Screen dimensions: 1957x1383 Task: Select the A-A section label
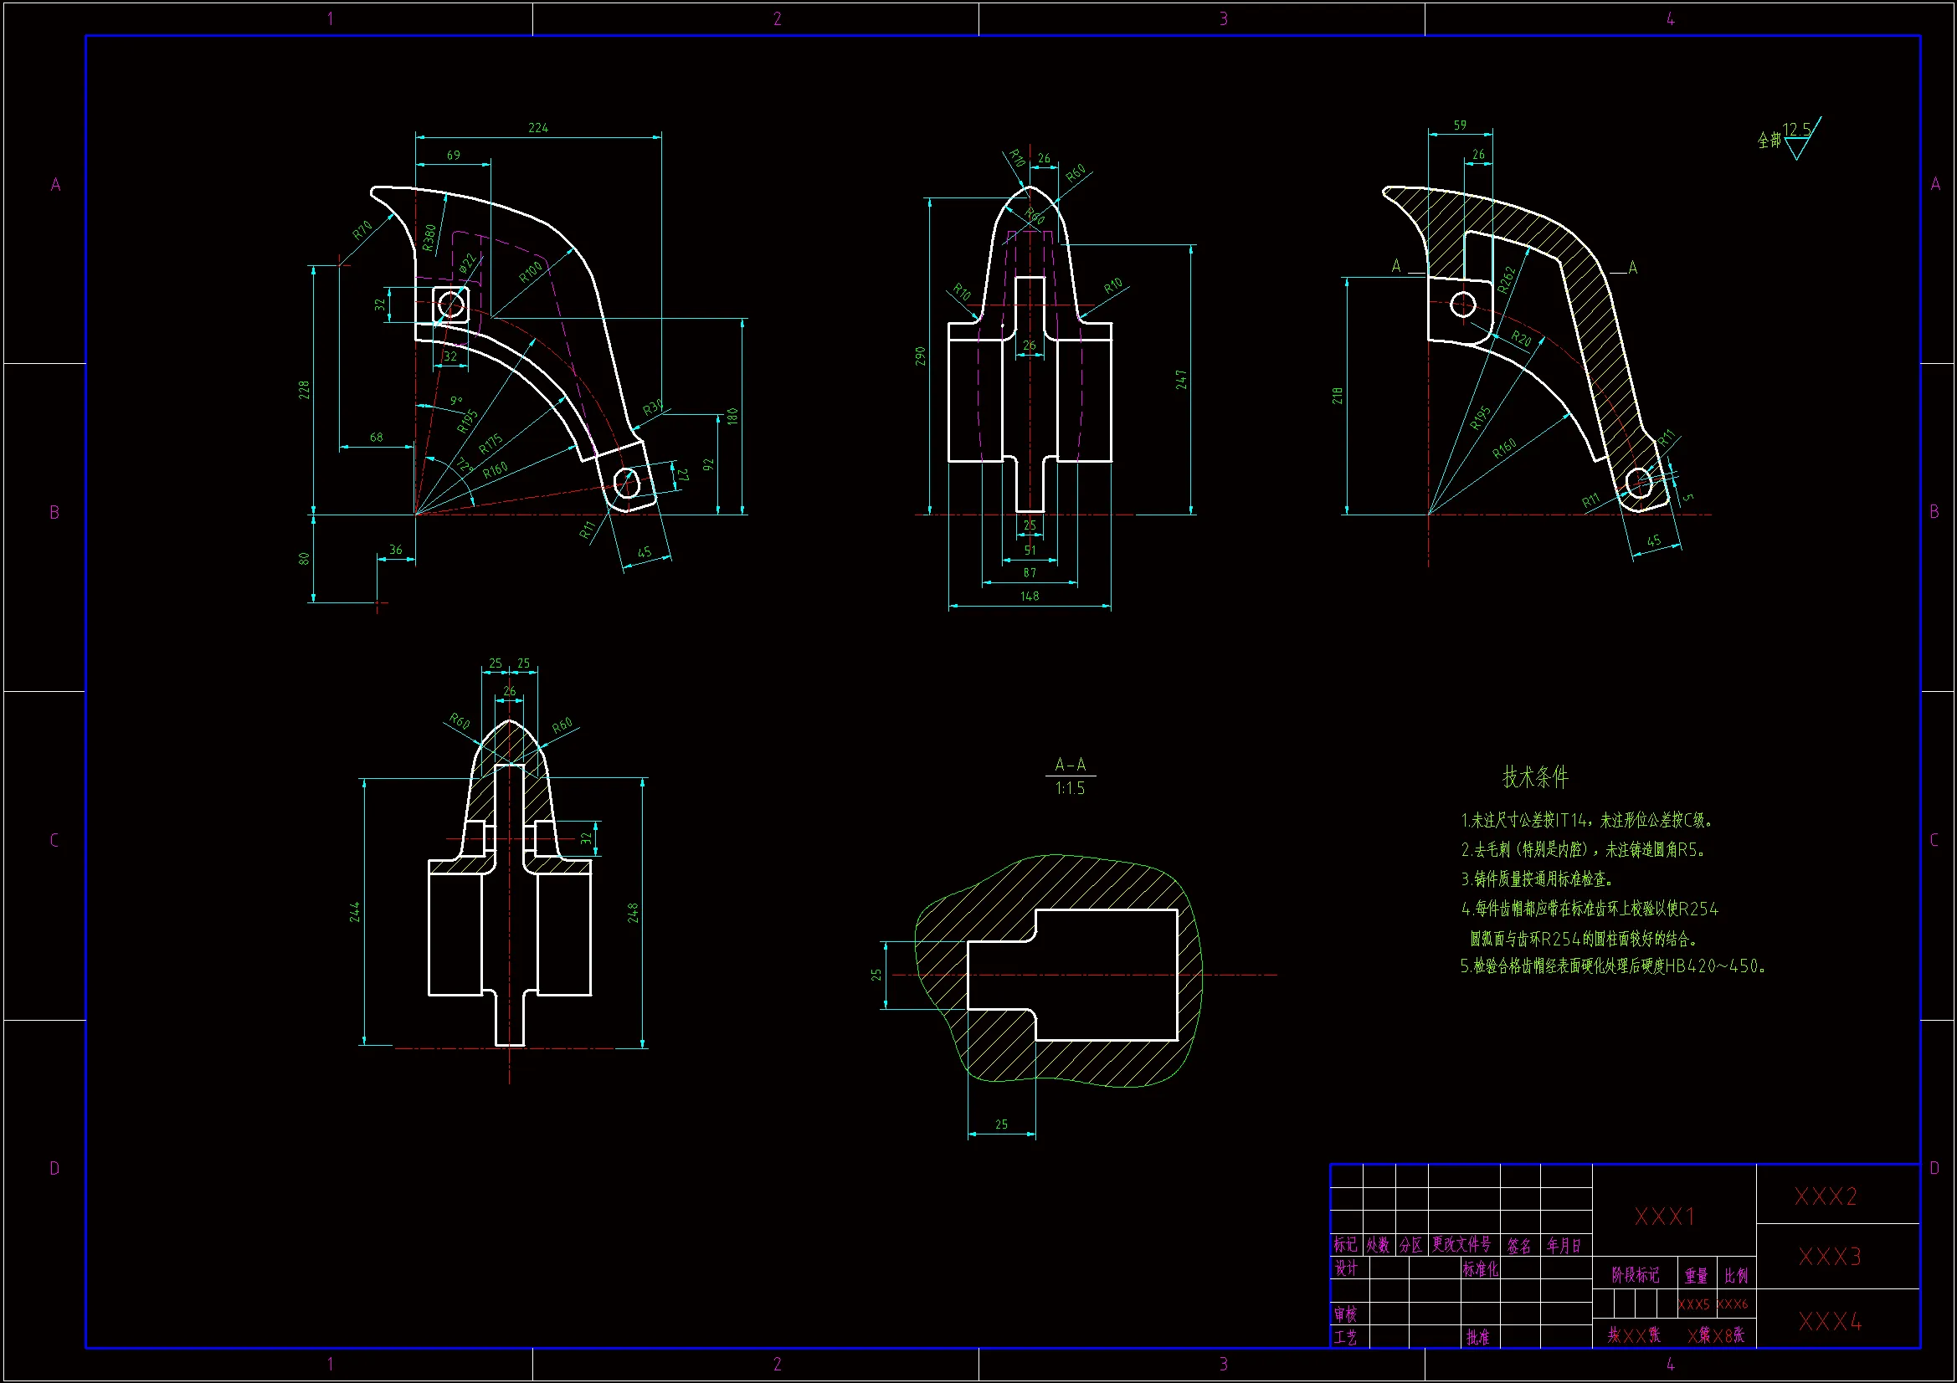click(x=1070, y=765)
